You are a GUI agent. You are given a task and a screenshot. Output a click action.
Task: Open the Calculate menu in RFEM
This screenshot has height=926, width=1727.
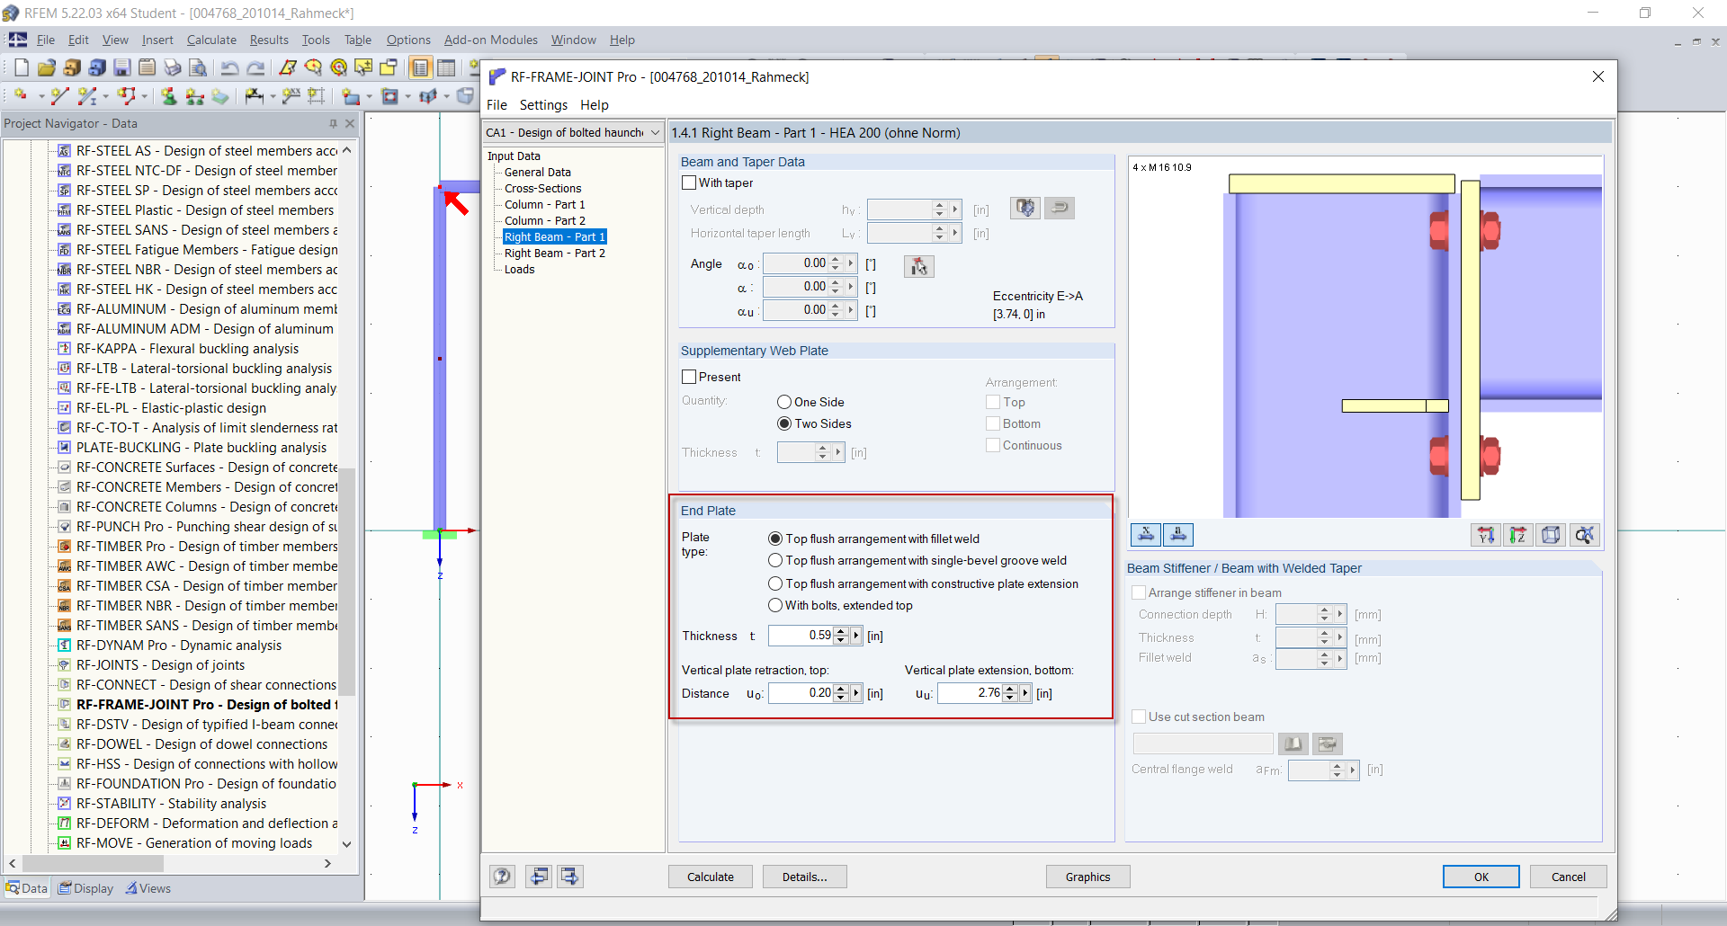[x=211, y=40]
